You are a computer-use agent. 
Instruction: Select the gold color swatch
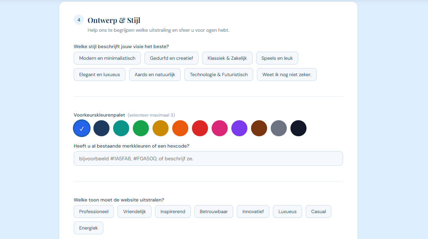[x=161, y=128]
